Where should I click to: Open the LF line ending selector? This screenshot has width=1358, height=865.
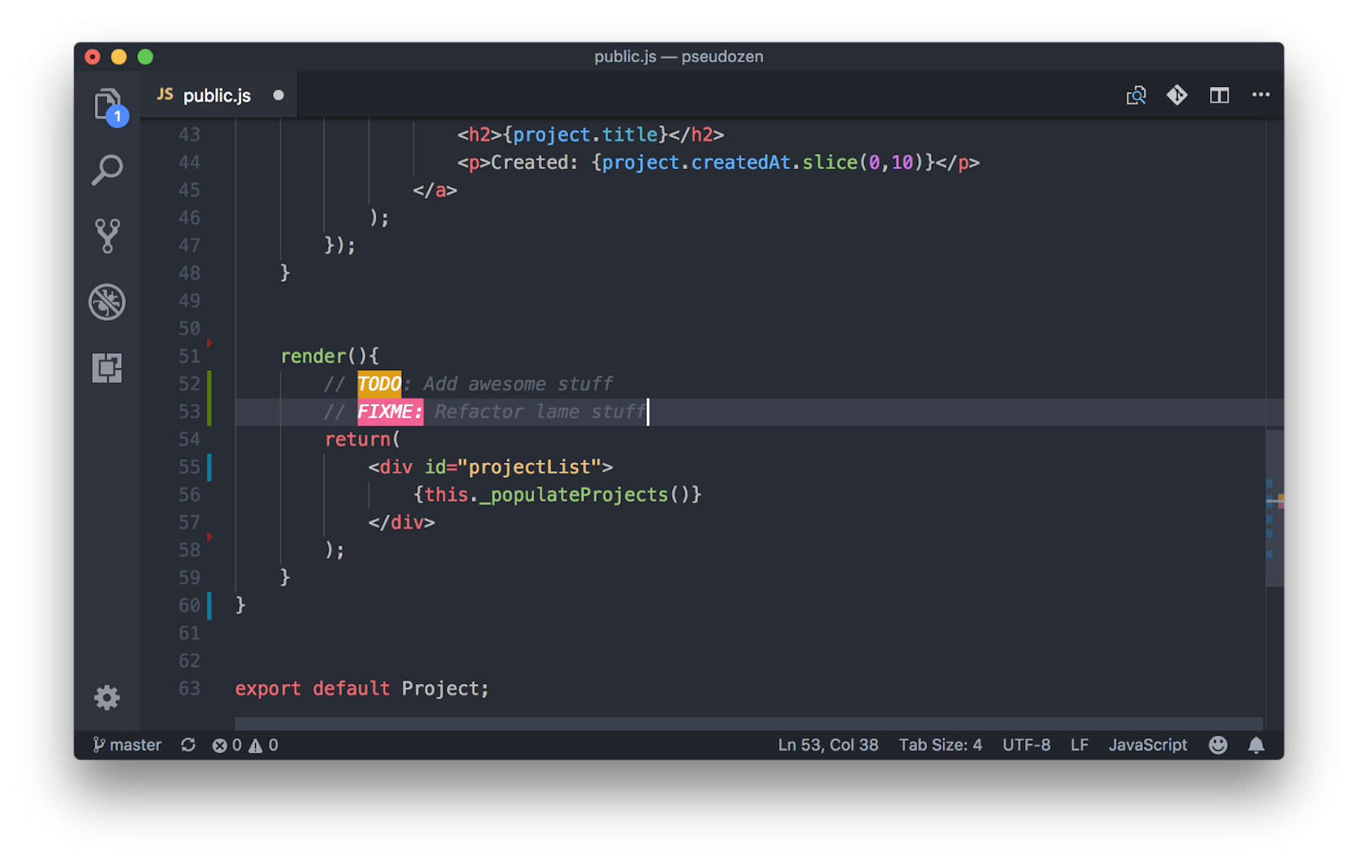click(x=1079, y=745)
